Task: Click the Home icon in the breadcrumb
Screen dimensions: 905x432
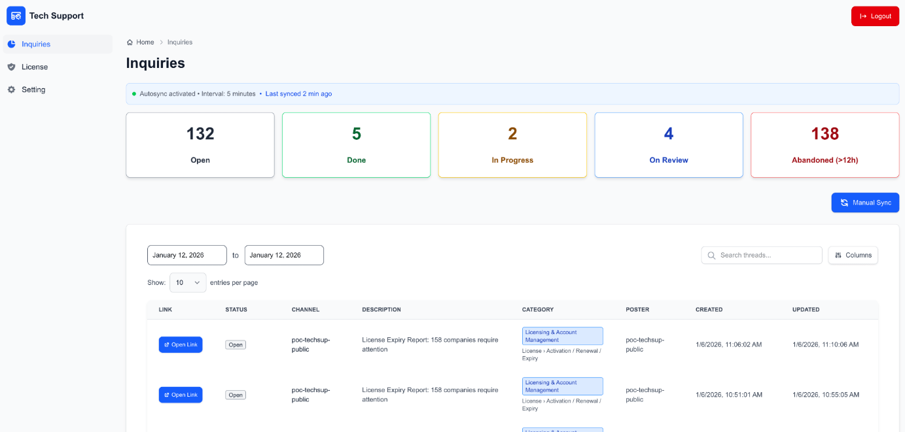Action: (x=130, y=42)
